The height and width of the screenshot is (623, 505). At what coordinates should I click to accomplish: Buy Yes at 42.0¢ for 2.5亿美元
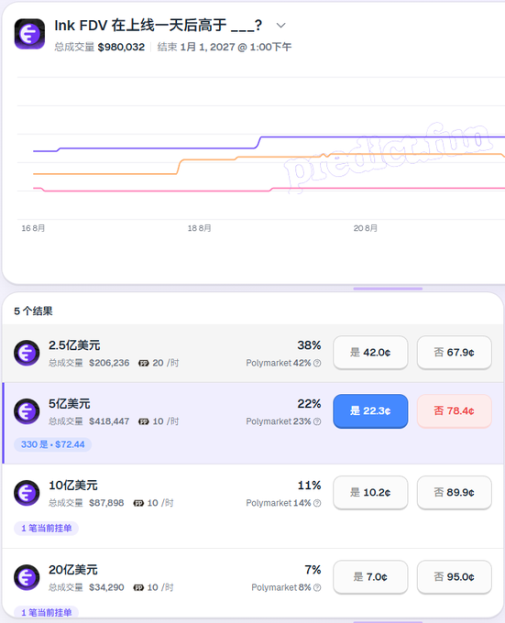pyautogui.click(x=370, y=353)
